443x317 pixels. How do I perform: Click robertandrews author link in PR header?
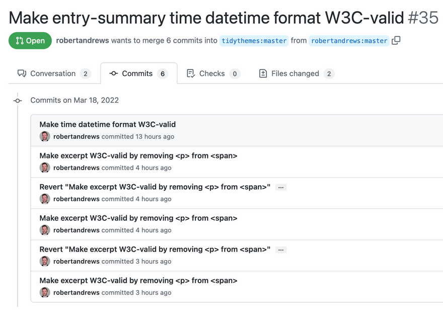pos(83,41)
